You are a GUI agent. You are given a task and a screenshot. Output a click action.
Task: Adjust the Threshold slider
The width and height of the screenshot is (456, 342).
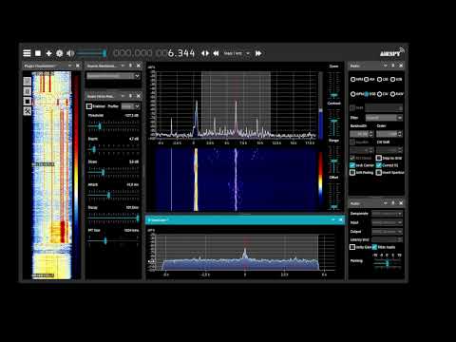point(113,126)
